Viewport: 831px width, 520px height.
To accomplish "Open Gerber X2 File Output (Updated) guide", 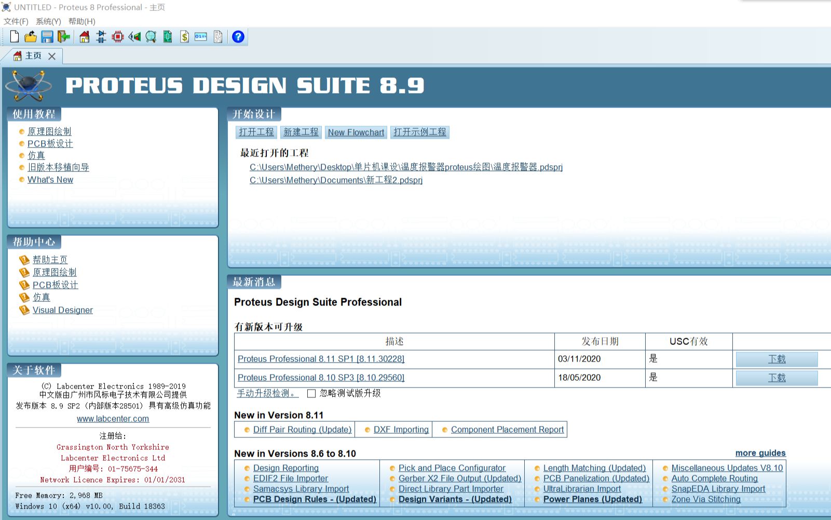I will [x=460, y=478].
